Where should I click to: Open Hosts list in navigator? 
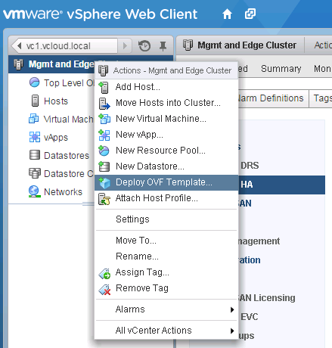click(56, 101)
